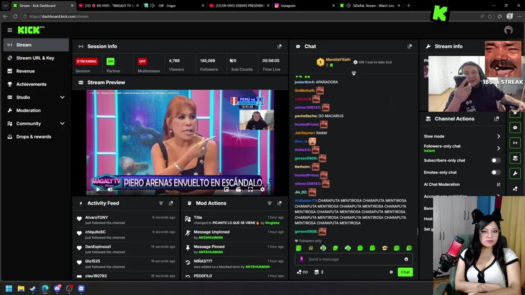Click the browser address bar URL
Screen dimensions: 525x295
point(59,16)
